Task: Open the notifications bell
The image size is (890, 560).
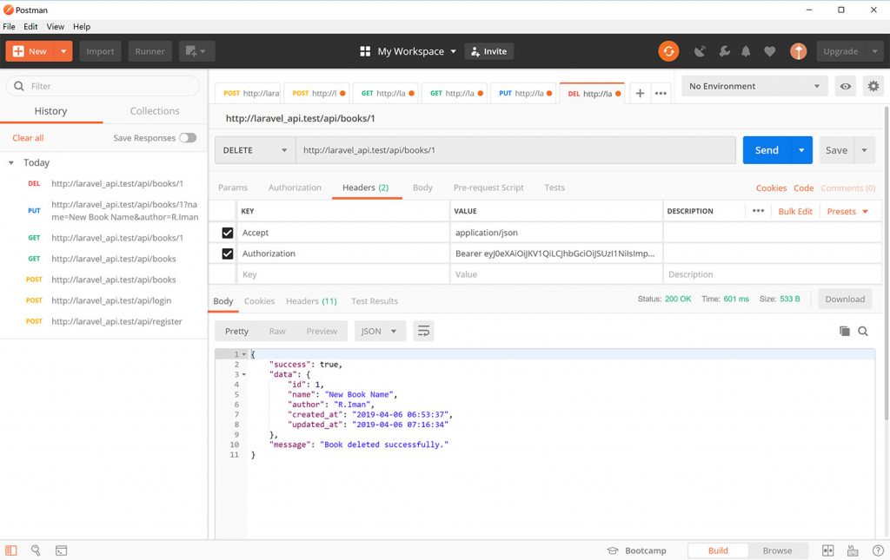Action: [746, 51]
